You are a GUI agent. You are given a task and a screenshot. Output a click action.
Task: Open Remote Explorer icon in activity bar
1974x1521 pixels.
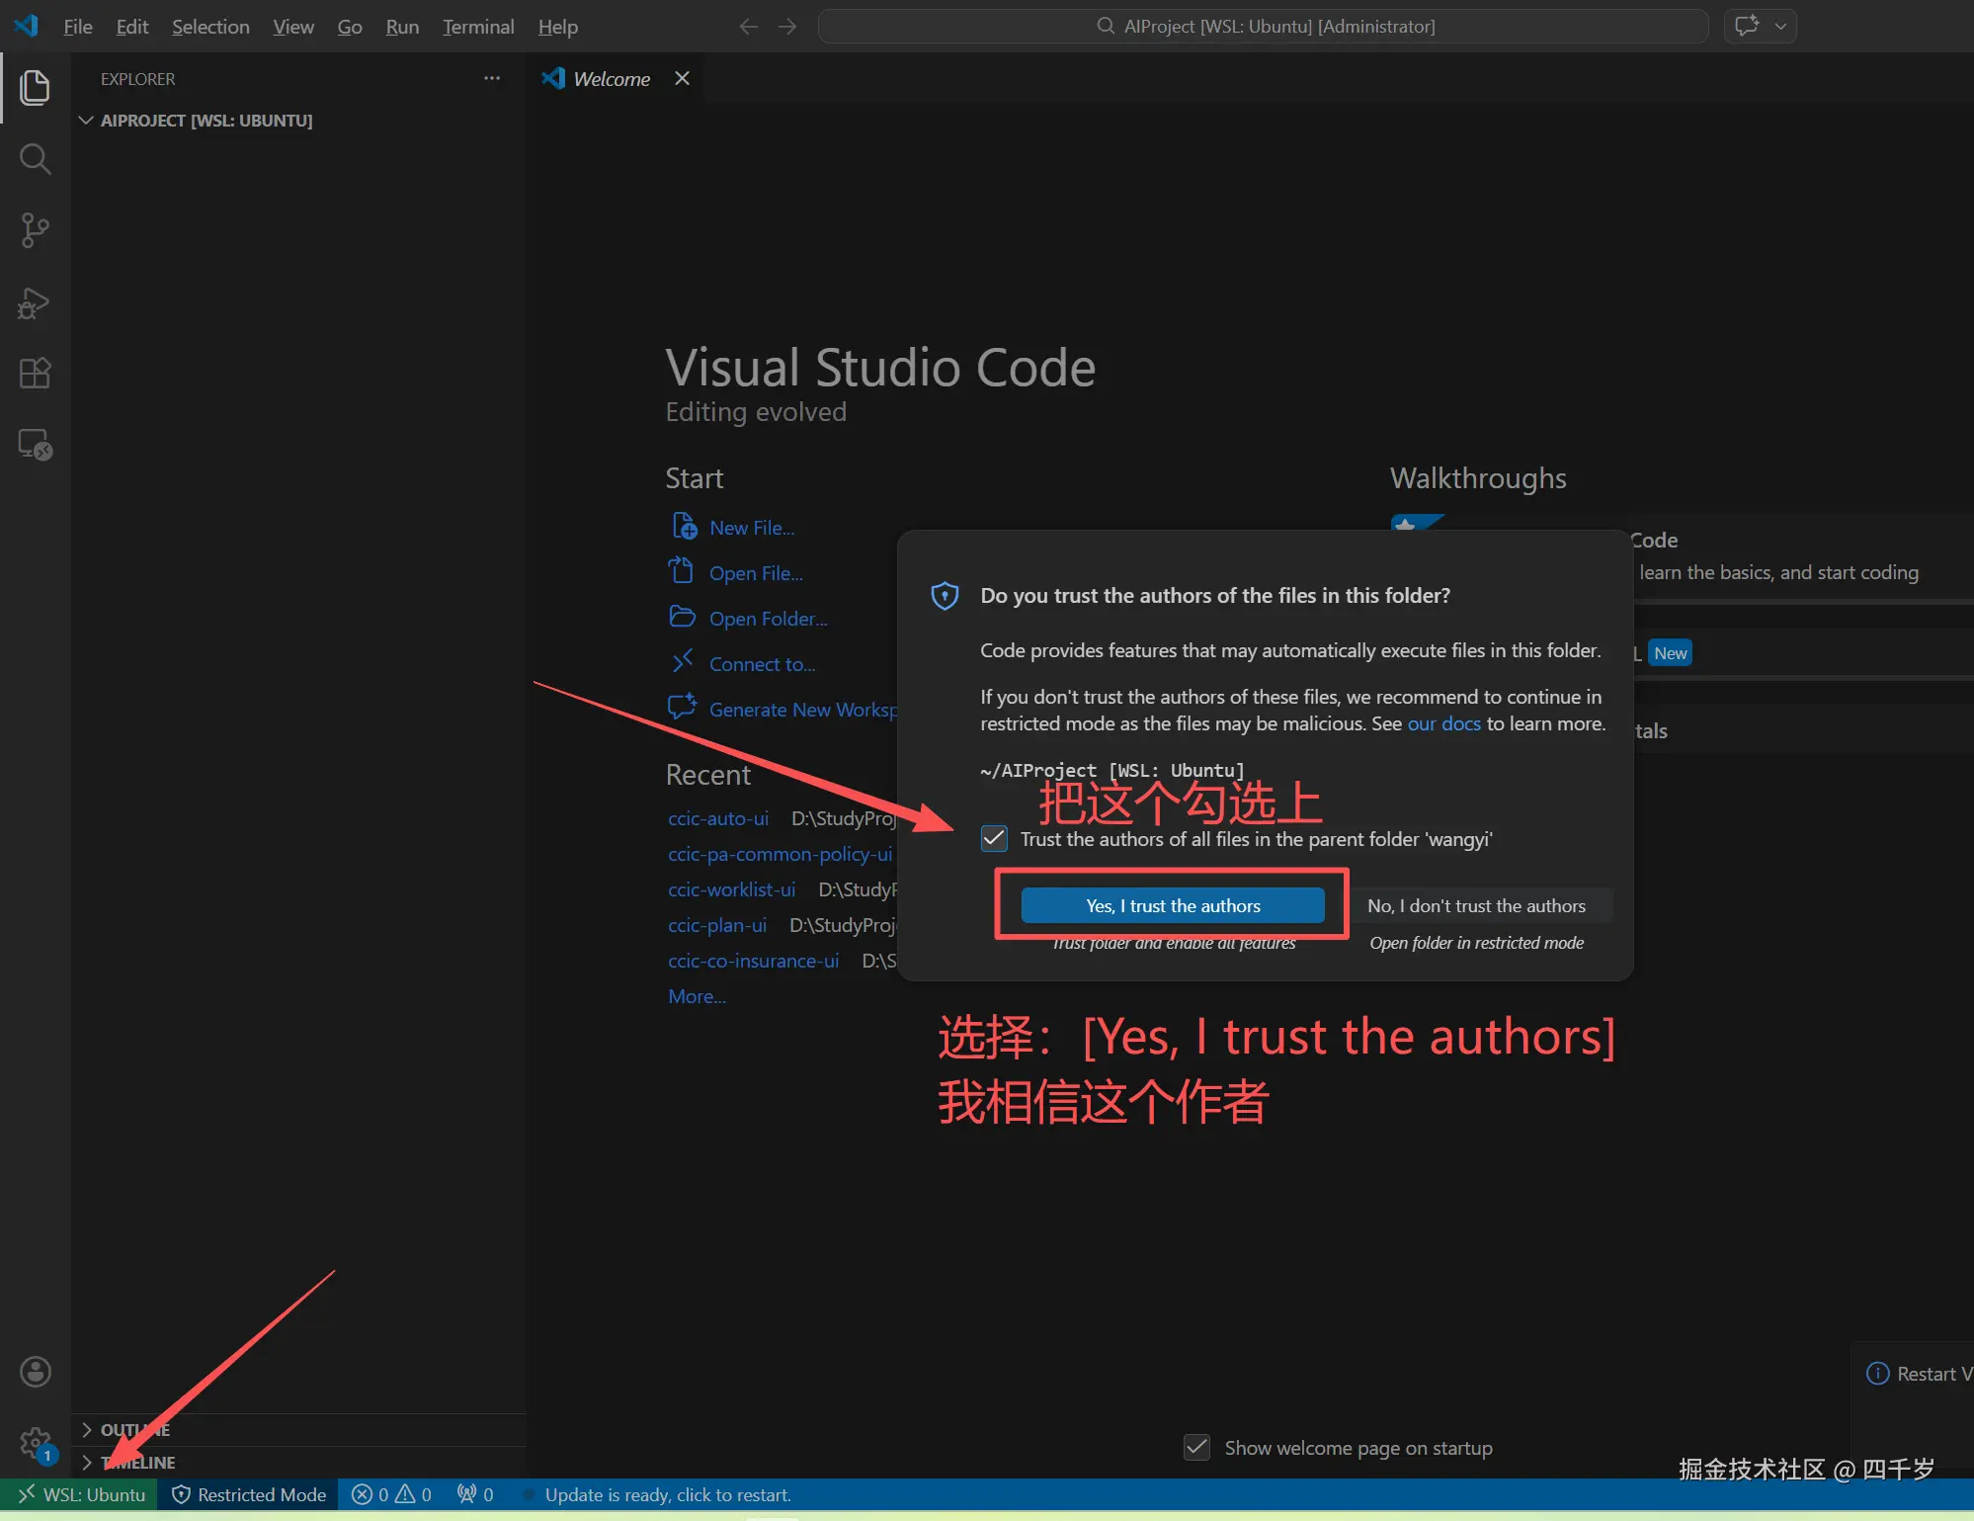point(35,445)
